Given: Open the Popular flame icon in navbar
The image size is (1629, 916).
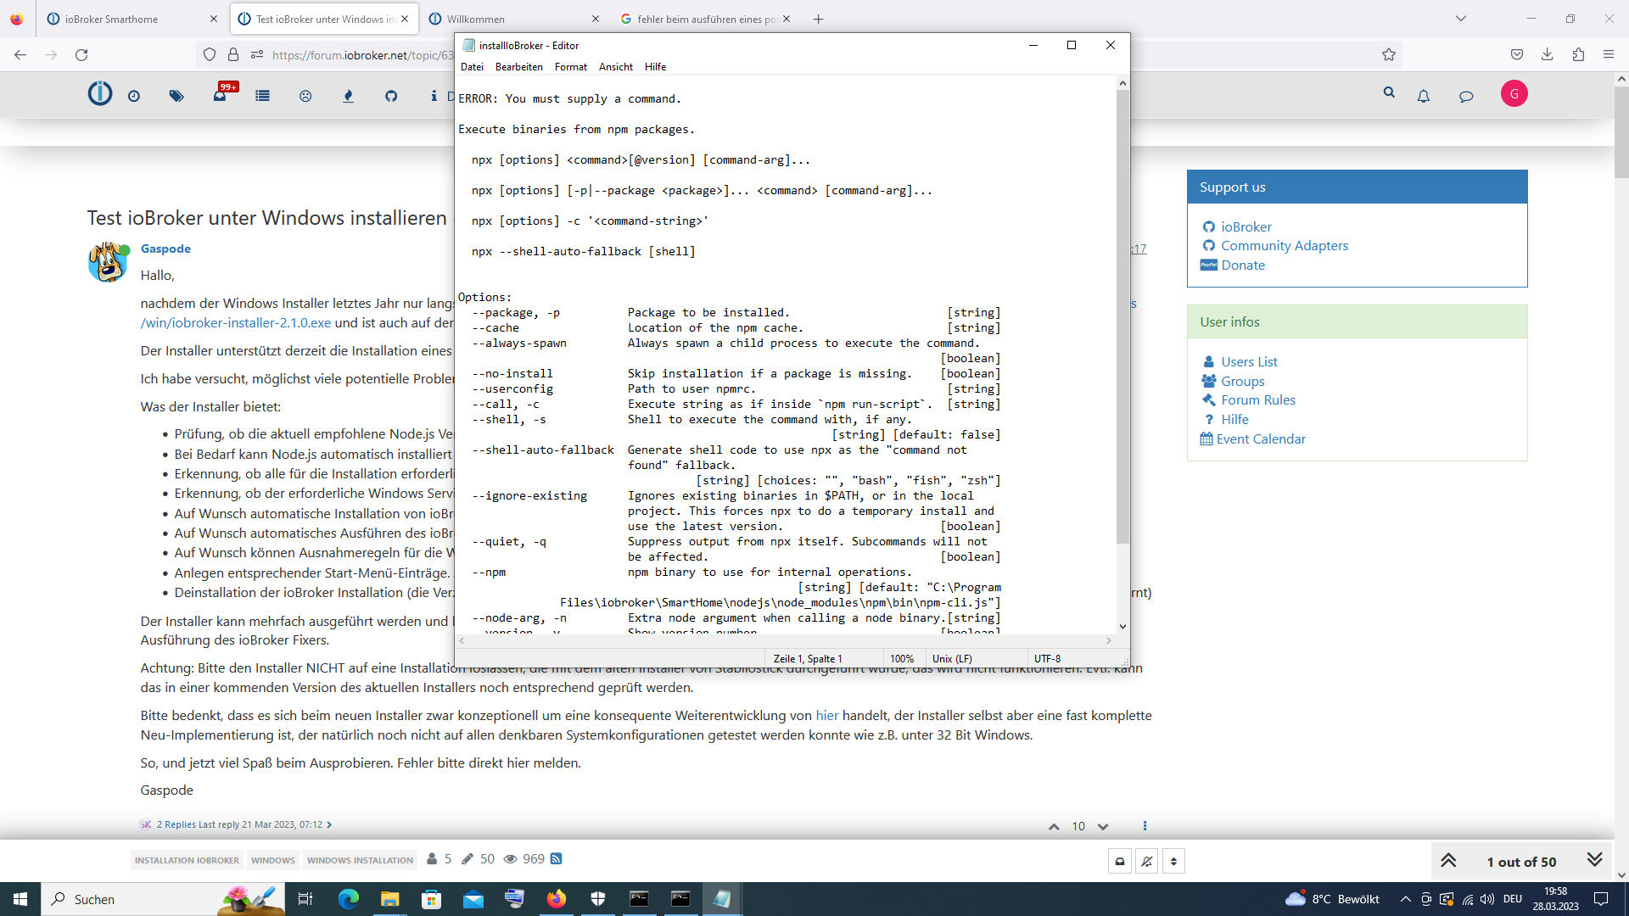Looking at the screenshot, I should (348, 97).
